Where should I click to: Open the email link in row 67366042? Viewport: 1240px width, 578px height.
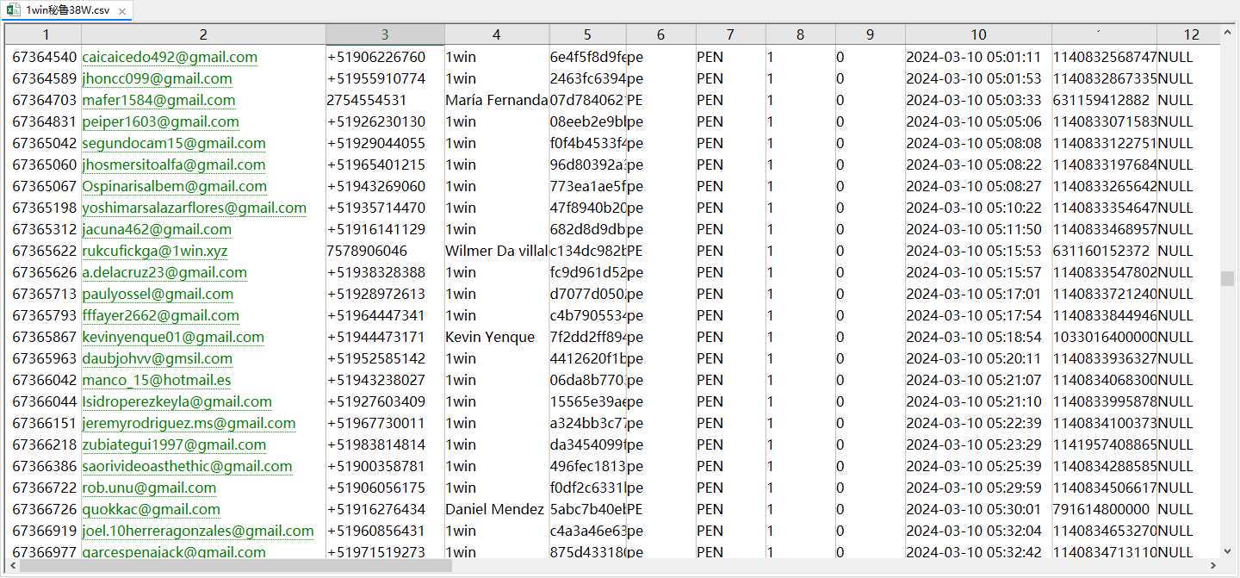pos(157,380)
